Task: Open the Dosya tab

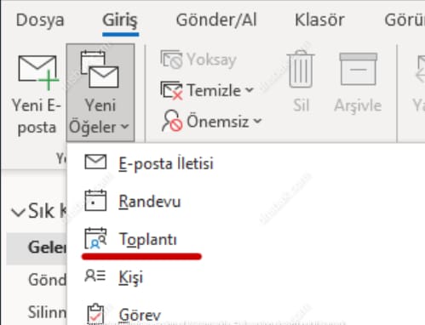Action: [x=40, y=20]
